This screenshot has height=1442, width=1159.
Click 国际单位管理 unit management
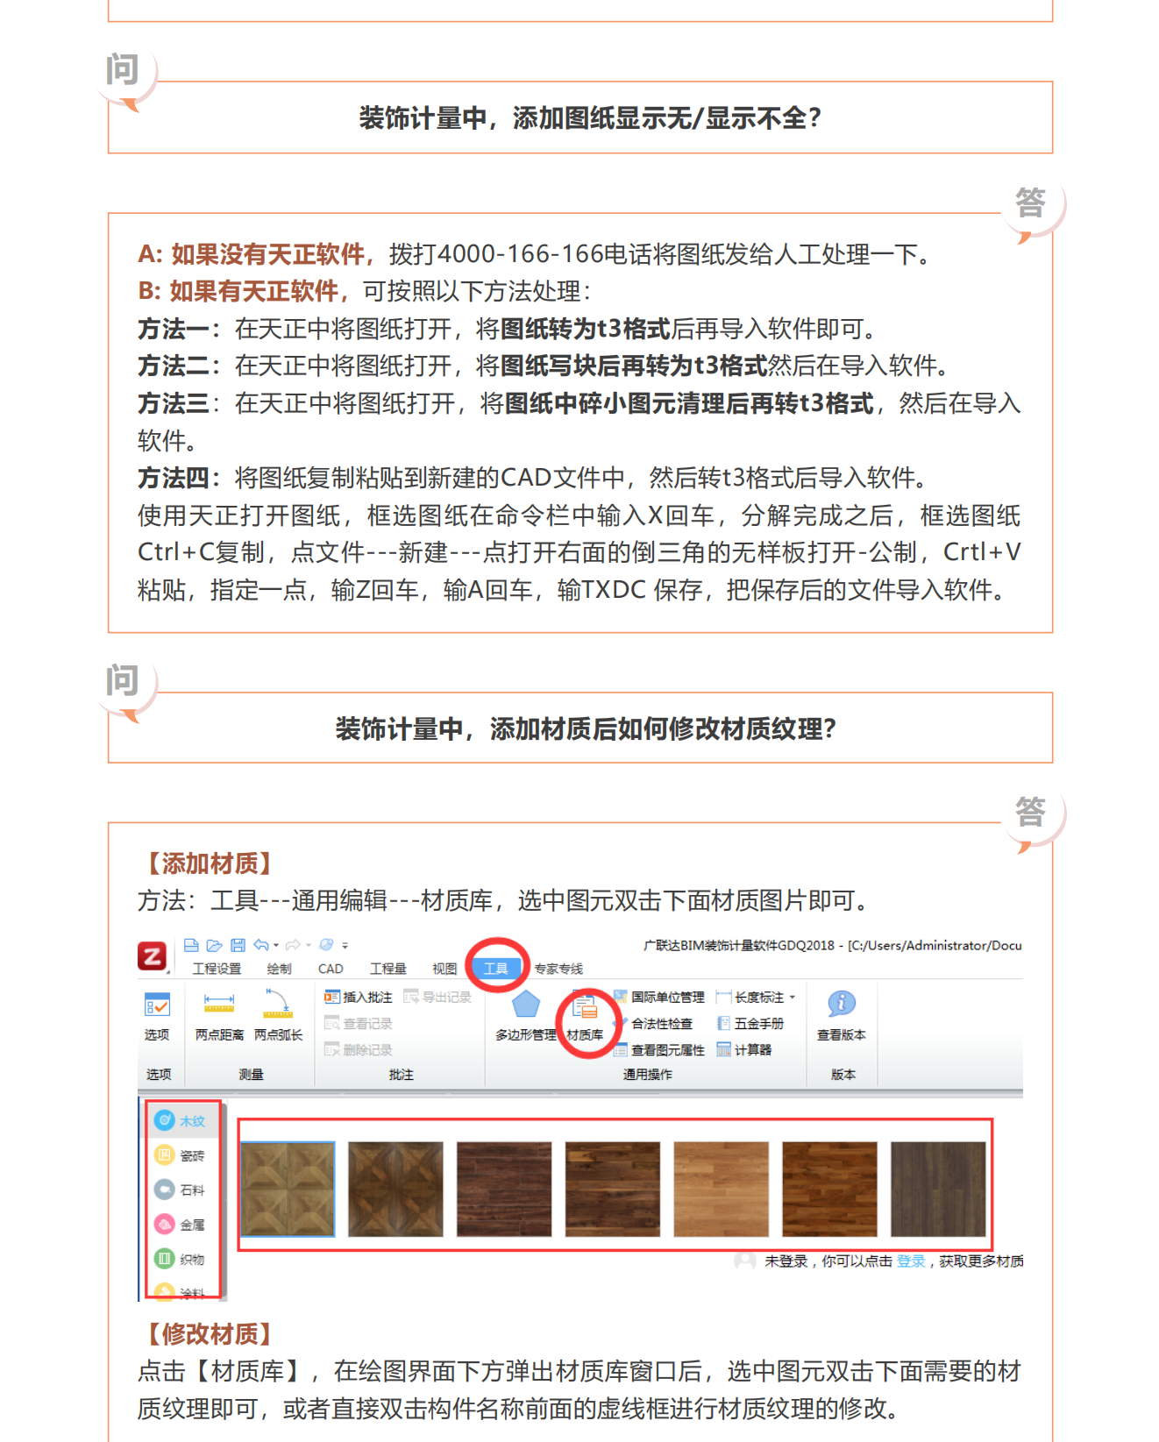click(x=659, y=998)
